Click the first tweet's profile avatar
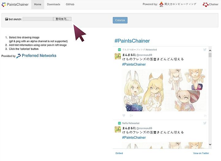This screenshot has width=221, height=161. click(118, 56)
